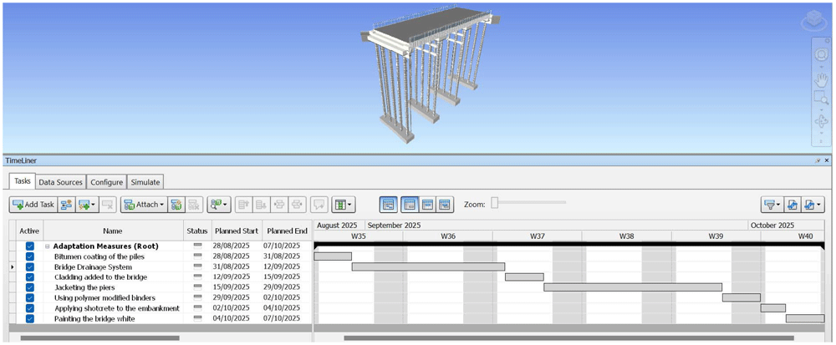This screenshot has height=345, width=836.
Task: Uncheck Active for Bridge Drainage System
Action: (30, 266)
